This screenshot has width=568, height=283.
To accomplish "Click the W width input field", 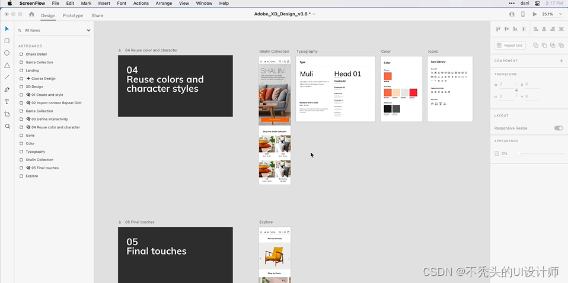I will [x=506, y=84].
